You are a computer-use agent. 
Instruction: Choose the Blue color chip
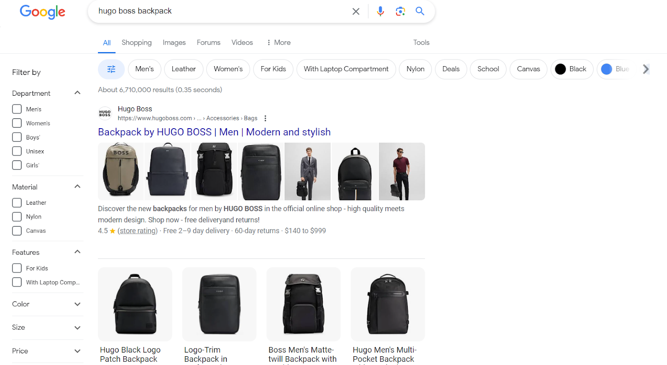(615, 69)
